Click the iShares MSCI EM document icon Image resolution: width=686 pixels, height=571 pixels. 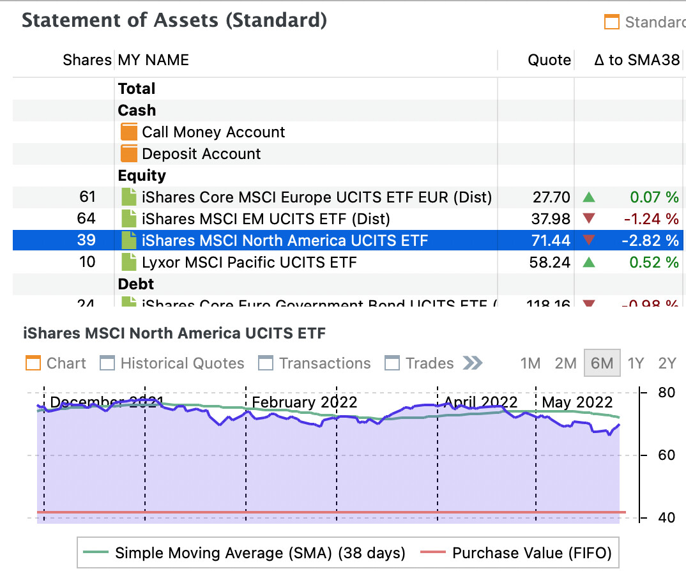pyautogui.click(x=128, y=218)
